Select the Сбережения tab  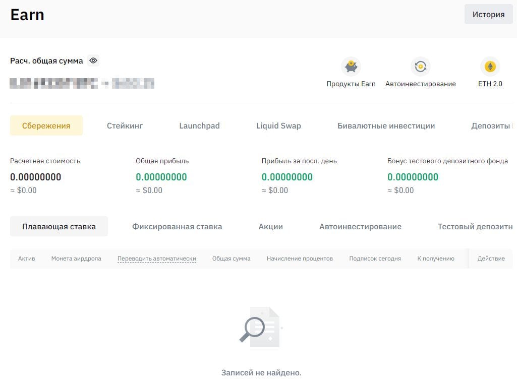46,125
